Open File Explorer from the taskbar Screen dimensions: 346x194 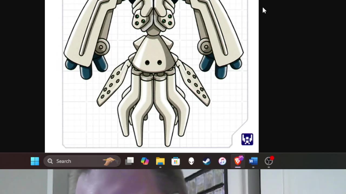160,161
